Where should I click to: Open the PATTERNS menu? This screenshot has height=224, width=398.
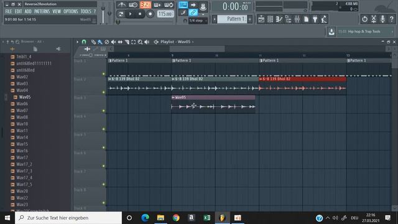pyautogui.click(x=42, y=11)
